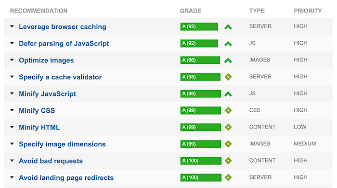Viewport: 337px width, 188px height.
Task: Click the A (92) grade bar for Leverage browser caching
Action: point(201,26)
